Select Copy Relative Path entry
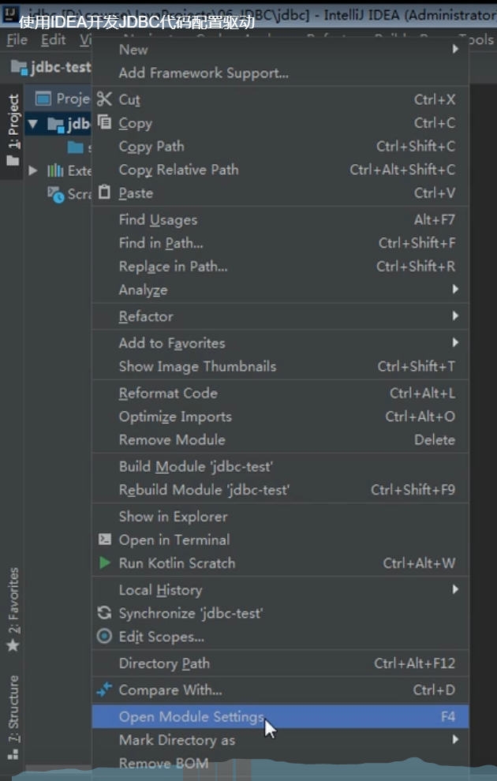Viewport: 497px width, 781px height. pos(280,170)
